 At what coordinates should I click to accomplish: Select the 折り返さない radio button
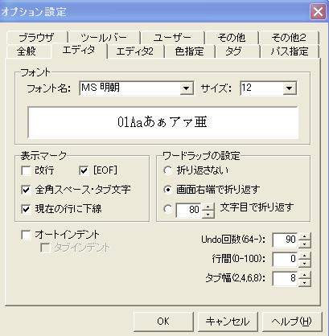pos(168,170)
